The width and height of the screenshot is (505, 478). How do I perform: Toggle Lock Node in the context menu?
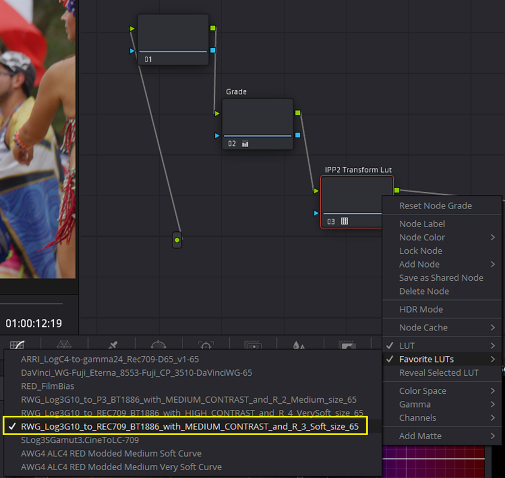point(442,251)
